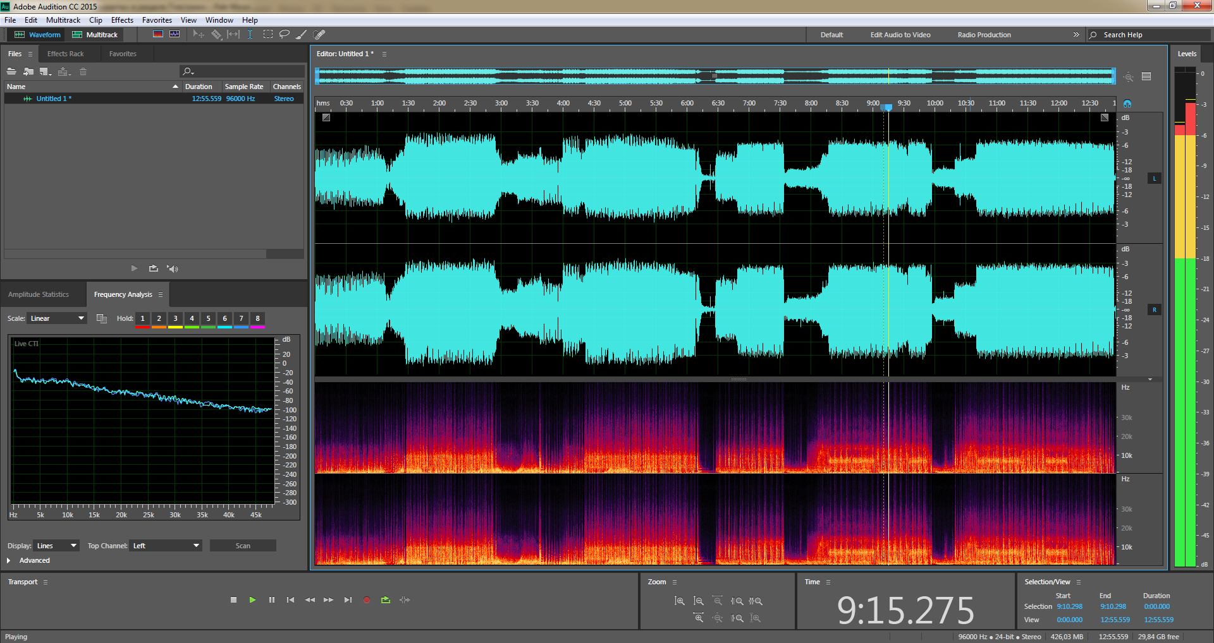The image size is (1214, 643).
Task: Click the Stop button in Transport
Action: click(x=233, y=600)
